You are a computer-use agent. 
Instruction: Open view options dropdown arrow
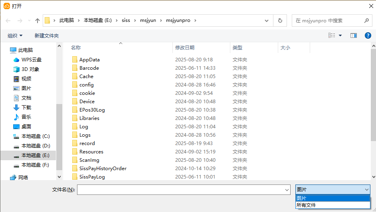(340, 35)
